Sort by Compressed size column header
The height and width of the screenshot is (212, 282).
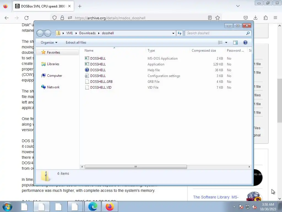pos(204,51)
